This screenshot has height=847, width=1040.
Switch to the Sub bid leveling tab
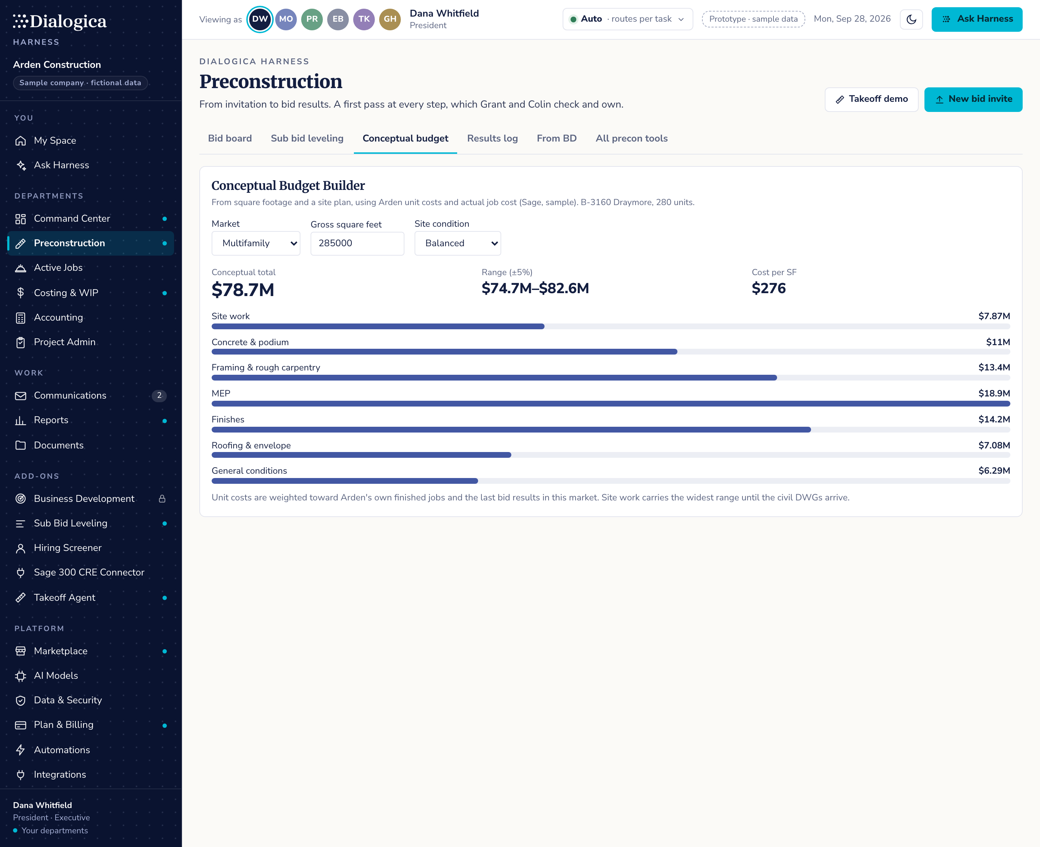click(x=307, y=139)
